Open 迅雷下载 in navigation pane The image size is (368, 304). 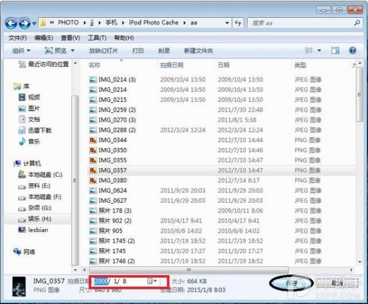35,130
